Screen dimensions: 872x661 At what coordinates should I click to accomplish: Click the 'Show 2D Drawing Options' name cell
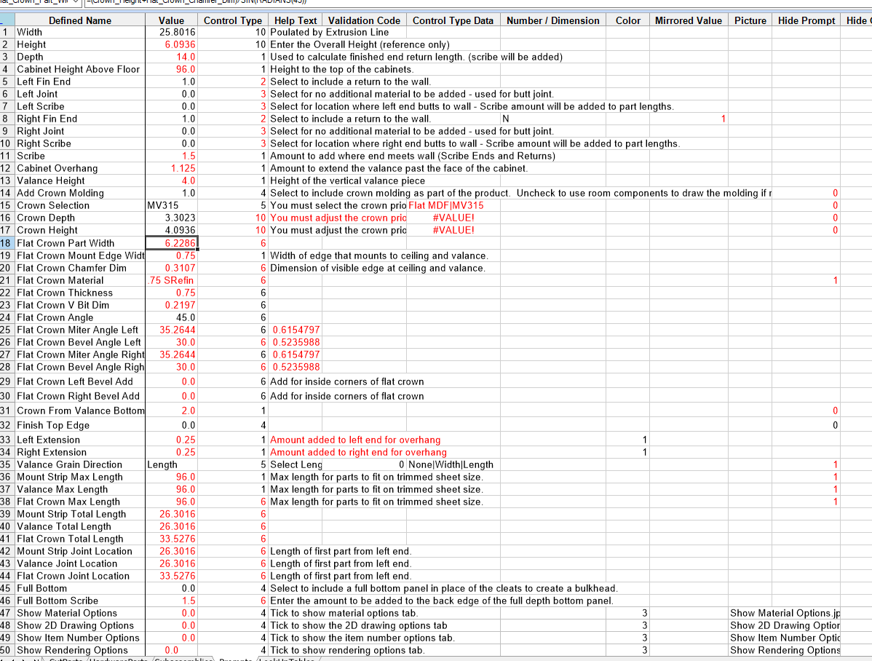79,625
